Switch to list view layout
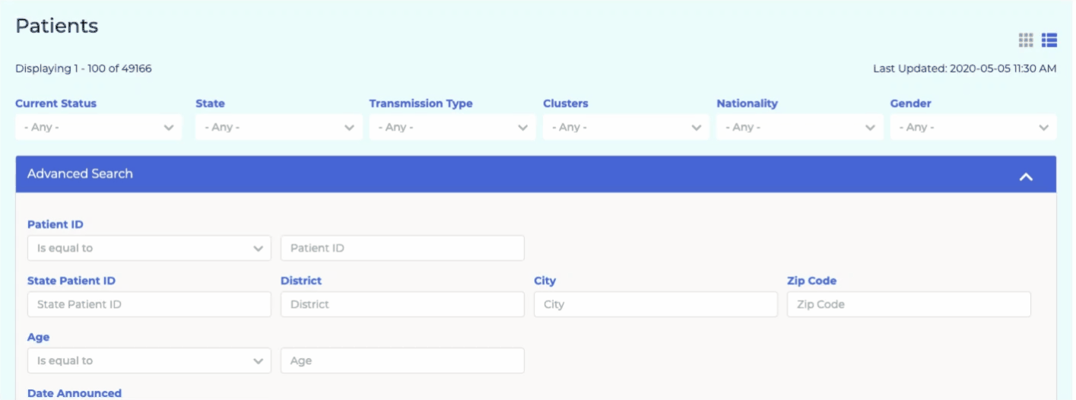 click(x=1049, y=40)
